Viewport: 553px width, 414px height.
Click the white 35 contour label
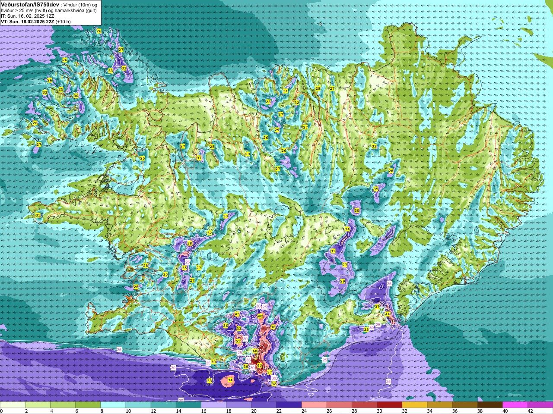click(x=248, y=359)
